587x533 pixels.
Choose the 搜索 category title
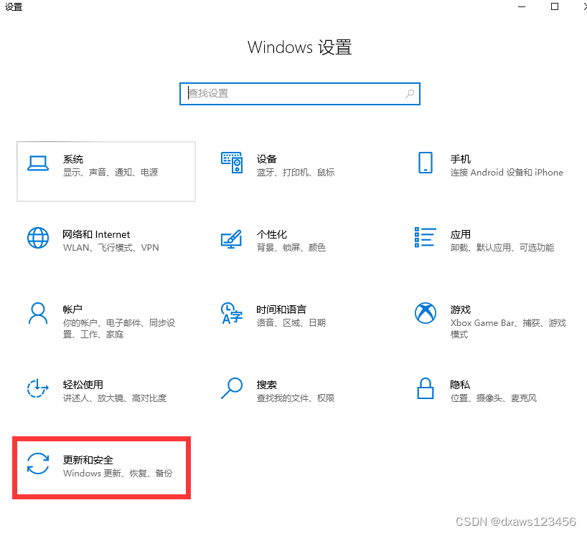[266, 385]
